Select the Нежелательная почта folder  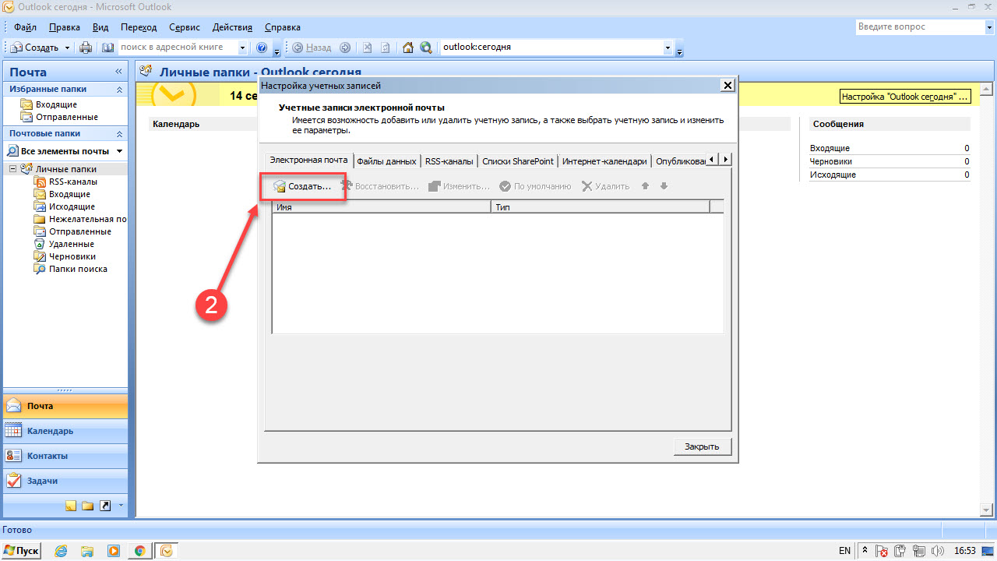pyautogui.click(x=80, y=219)
